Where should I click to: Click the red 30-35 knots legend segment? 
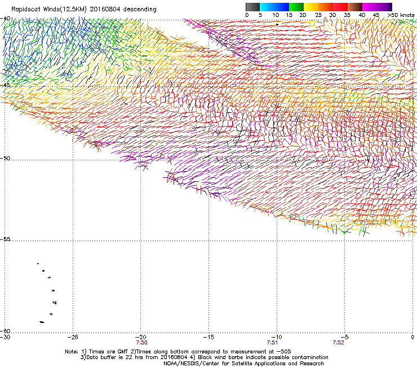[x=340, y=7]
